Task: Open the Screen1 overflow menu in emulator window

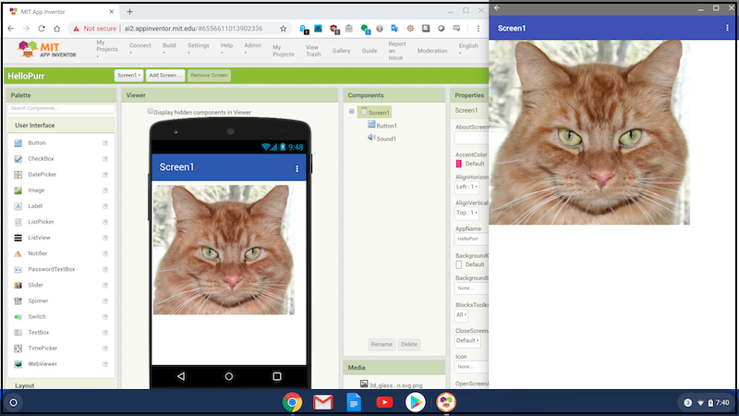Action: point(727,29)
